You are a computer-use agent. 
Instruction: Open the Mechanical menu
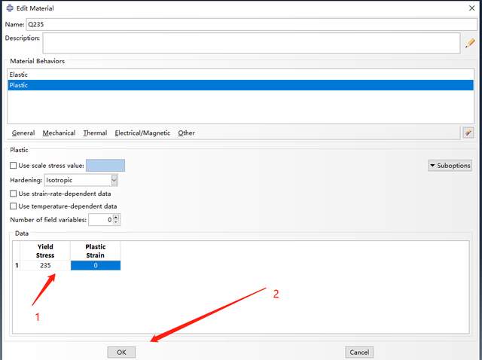pos(59,133)
